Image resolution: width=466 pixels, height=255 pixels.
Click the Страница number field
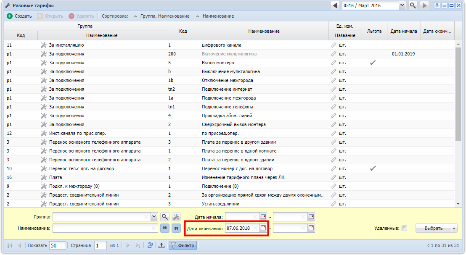click(101, 245)
